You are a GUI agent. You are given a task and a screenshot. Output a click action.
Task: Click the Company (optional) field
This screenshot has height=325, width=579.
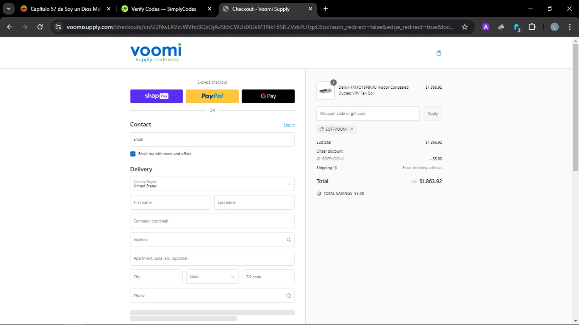point(212,221)
